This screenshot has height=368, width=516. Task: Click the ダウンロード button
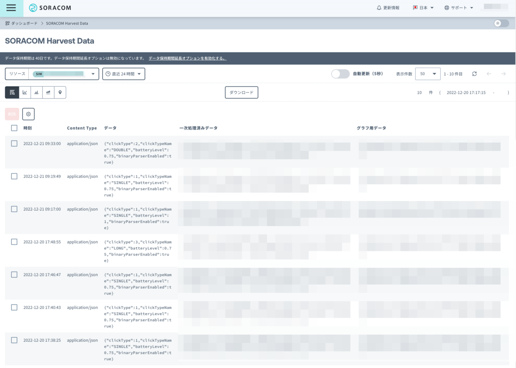point(242,93)
